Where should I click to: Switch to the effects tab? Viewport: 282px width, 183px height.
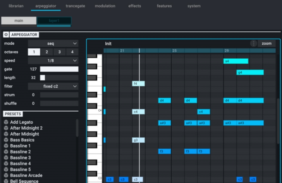pyautogui.click(x=135, y=6)
